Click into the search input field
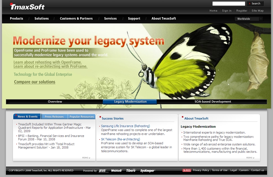This screenshot has height=177, width=273. coord(229,3)
